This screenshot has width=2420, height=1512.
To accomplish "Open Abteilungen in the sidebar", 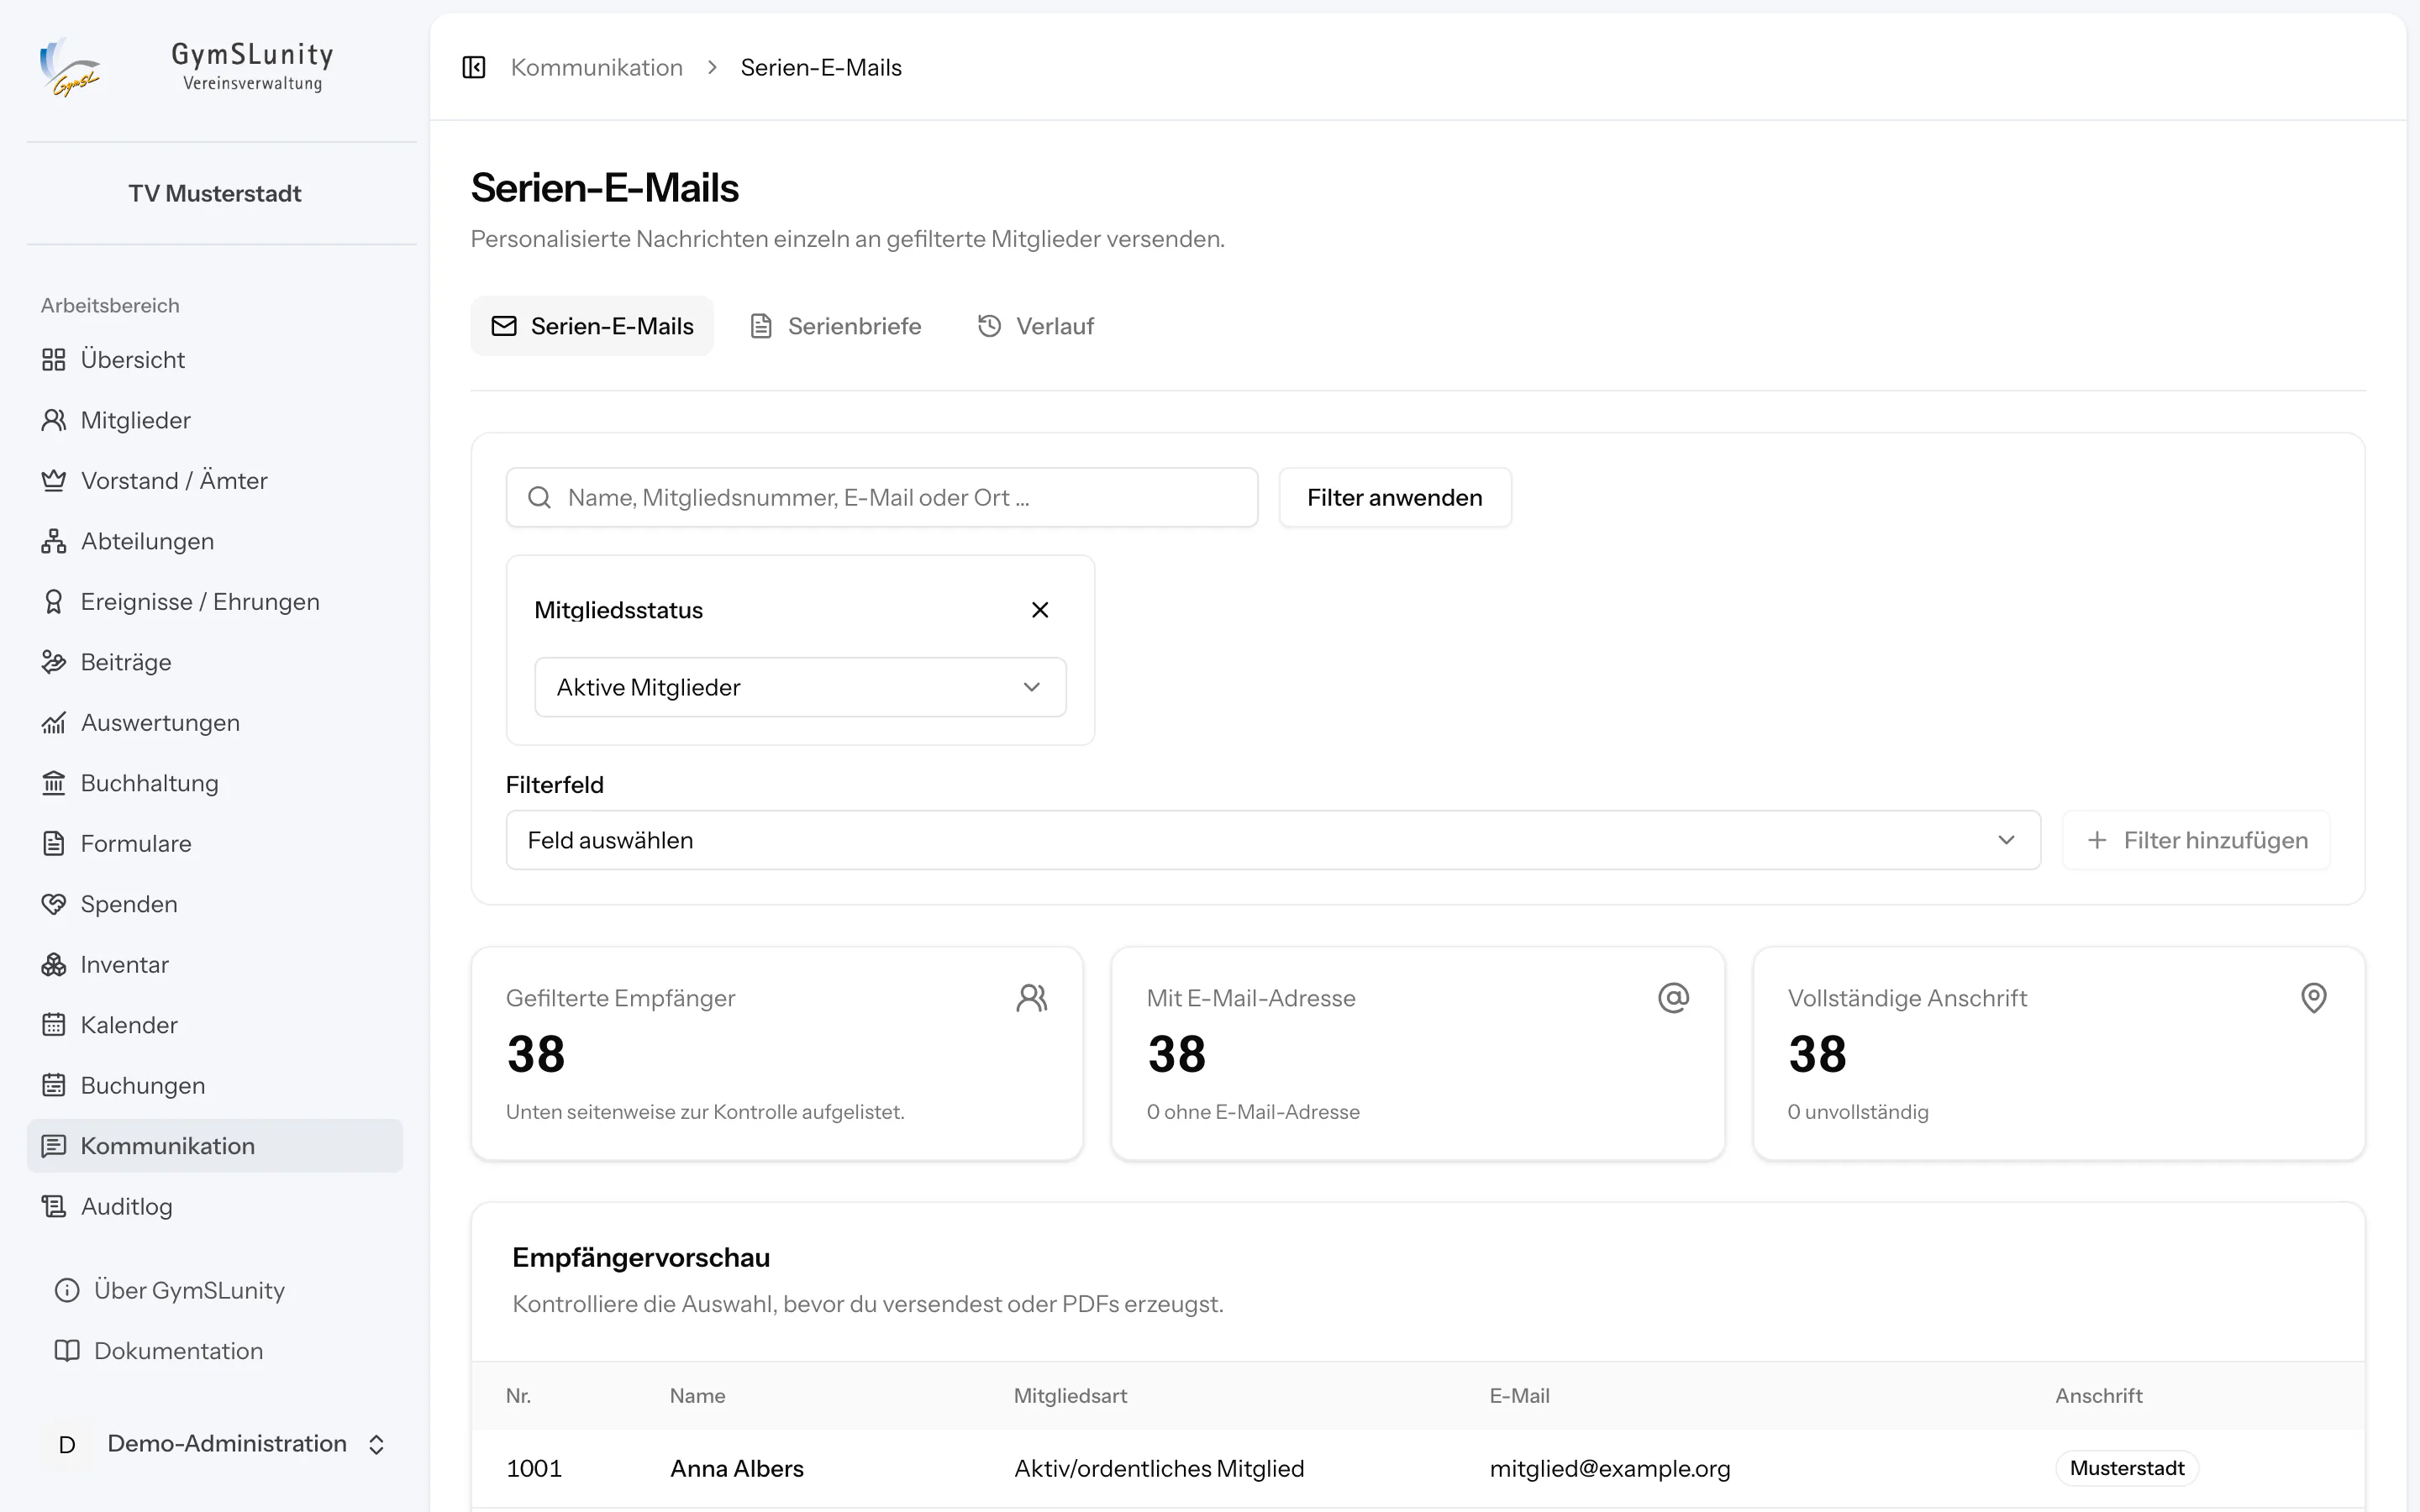I will coord(215,541).
